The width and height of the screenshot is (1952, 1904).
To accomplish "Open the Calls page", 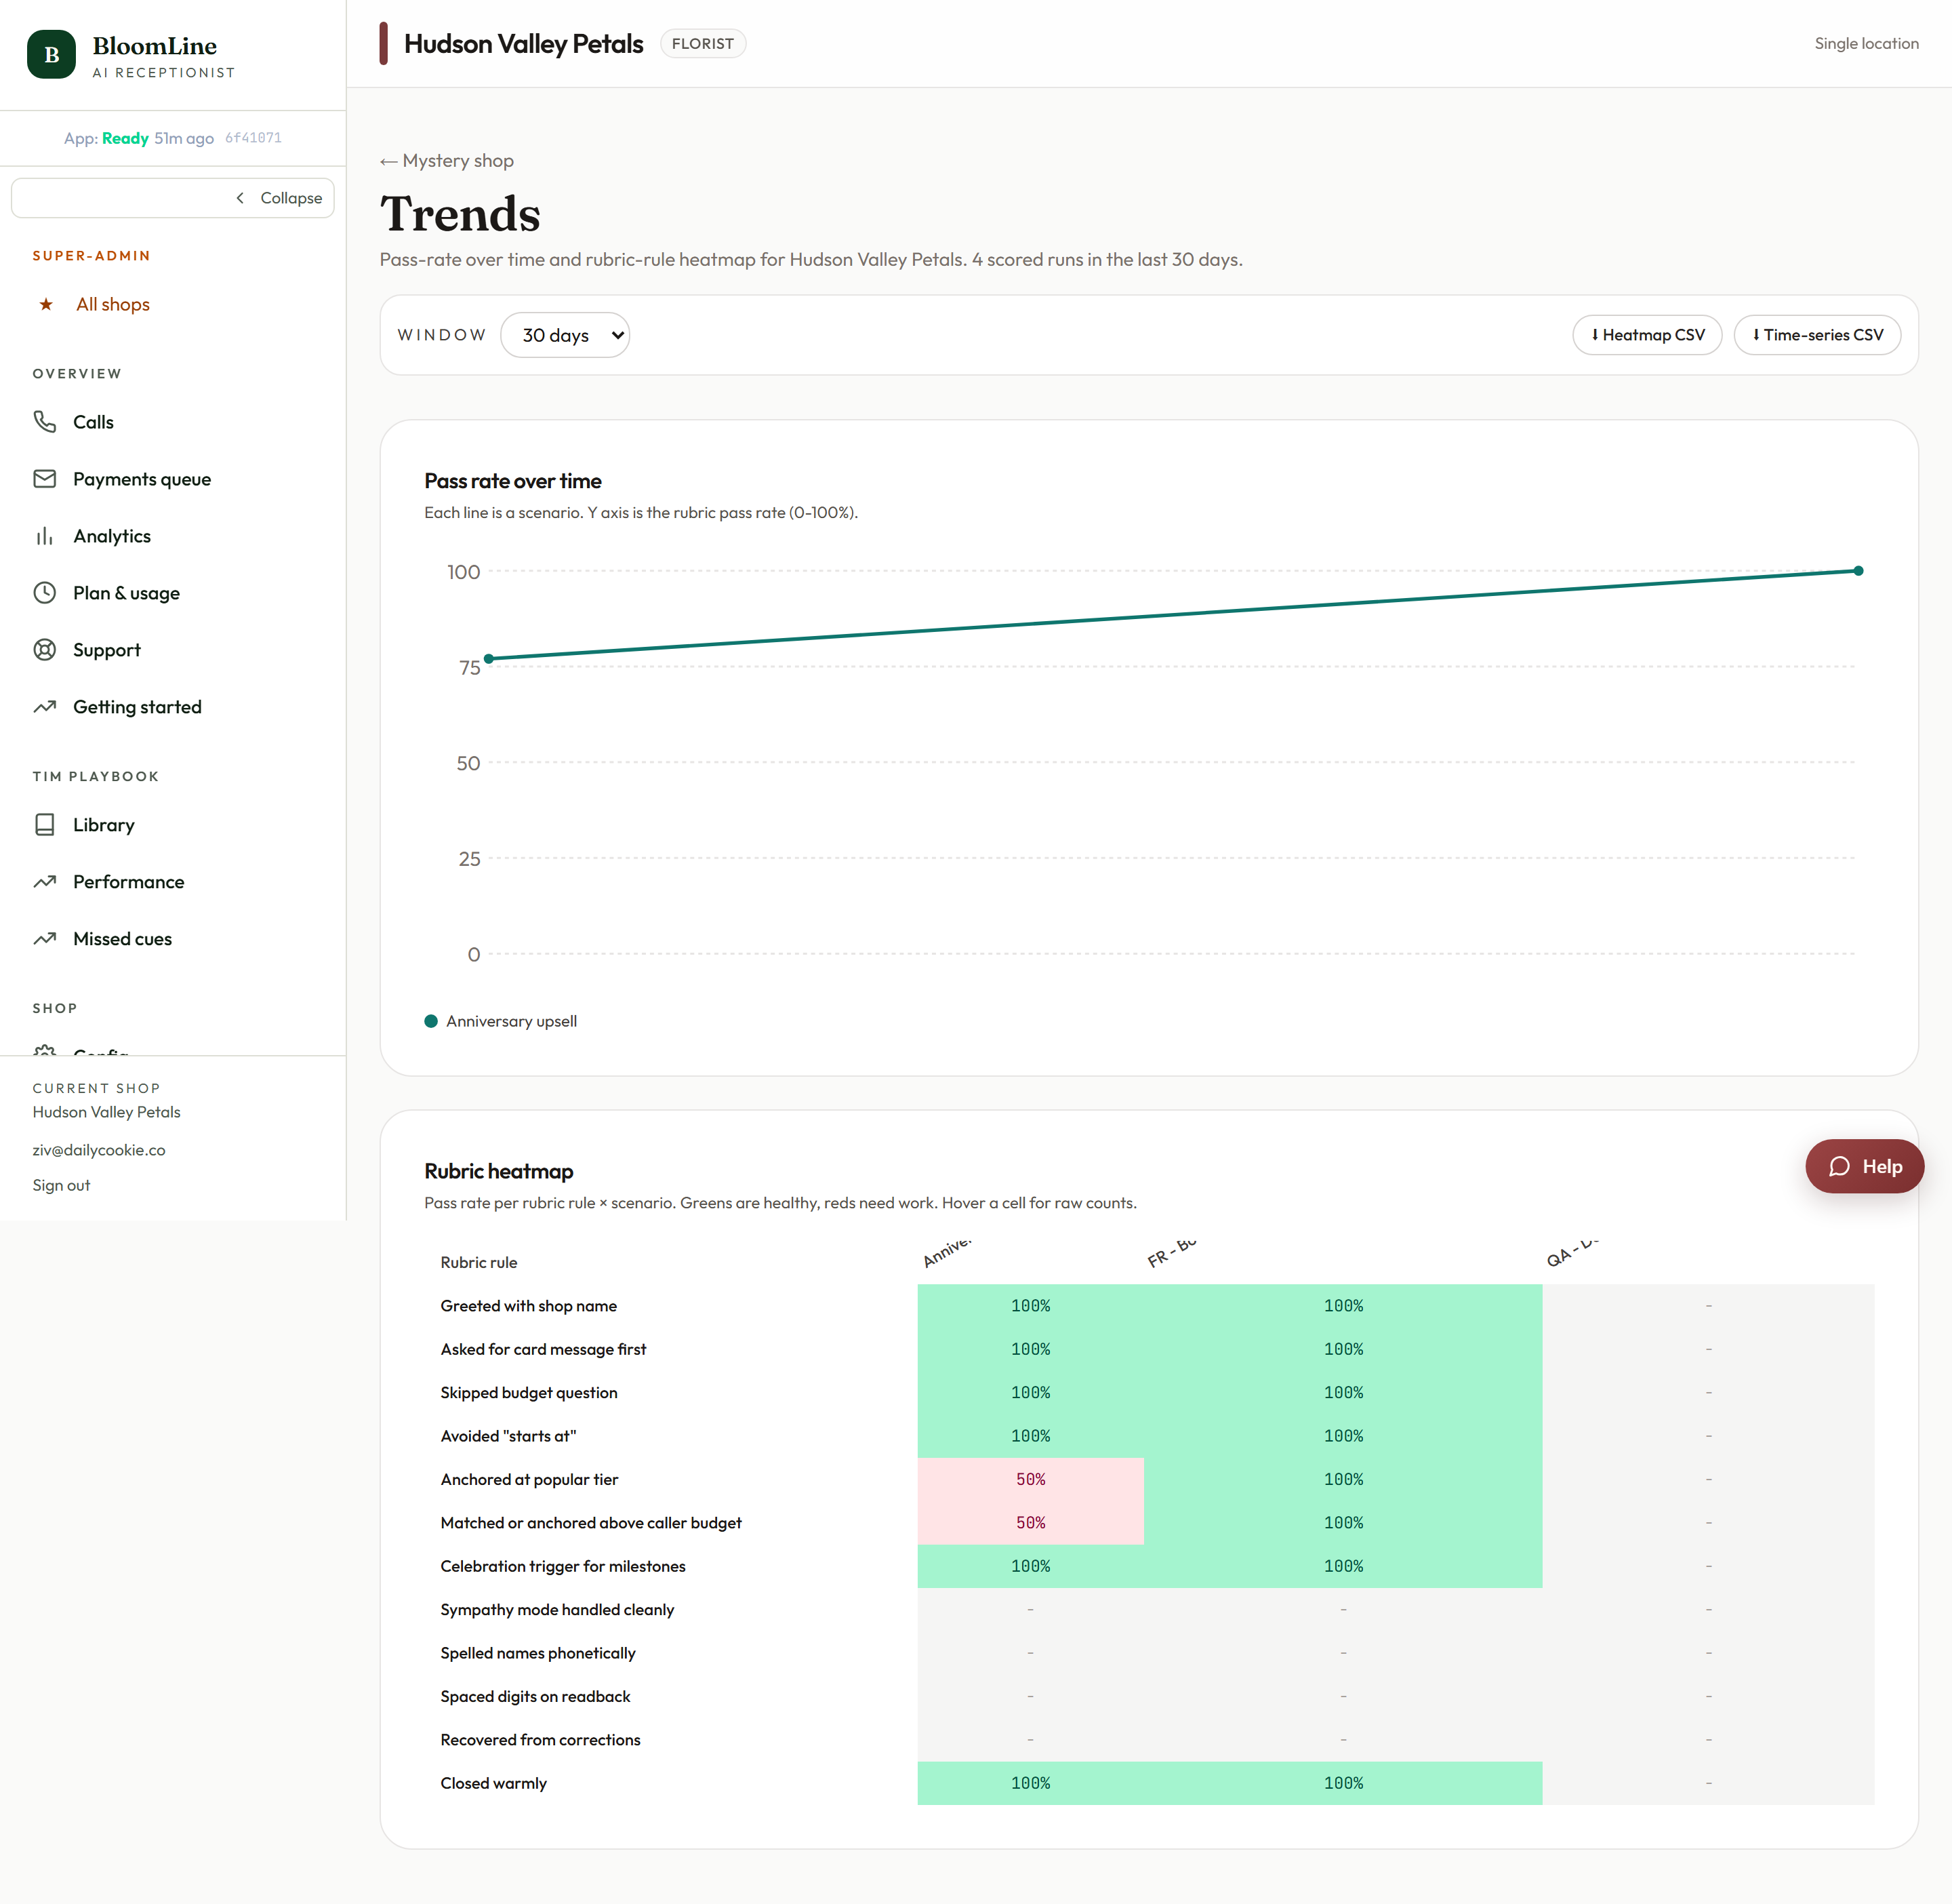I will pos(93,422).
